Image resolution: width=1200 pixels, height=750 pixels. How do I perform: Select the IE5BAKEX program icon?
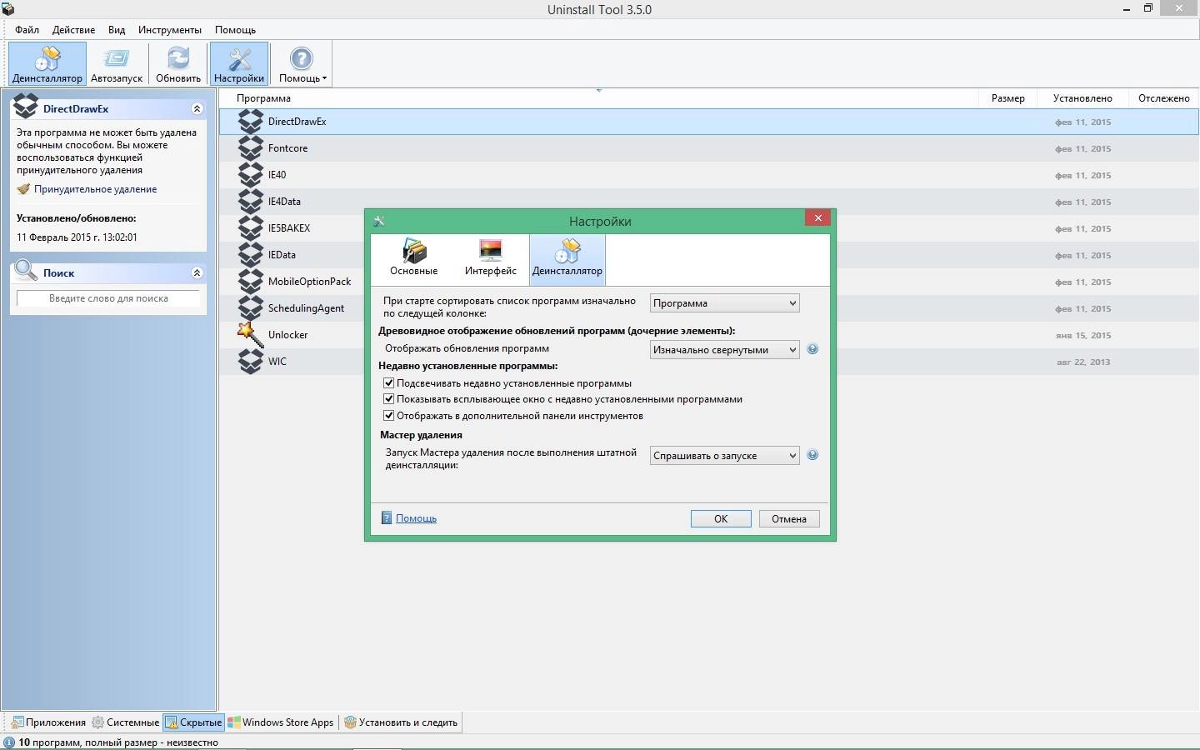tap(251, 228)
